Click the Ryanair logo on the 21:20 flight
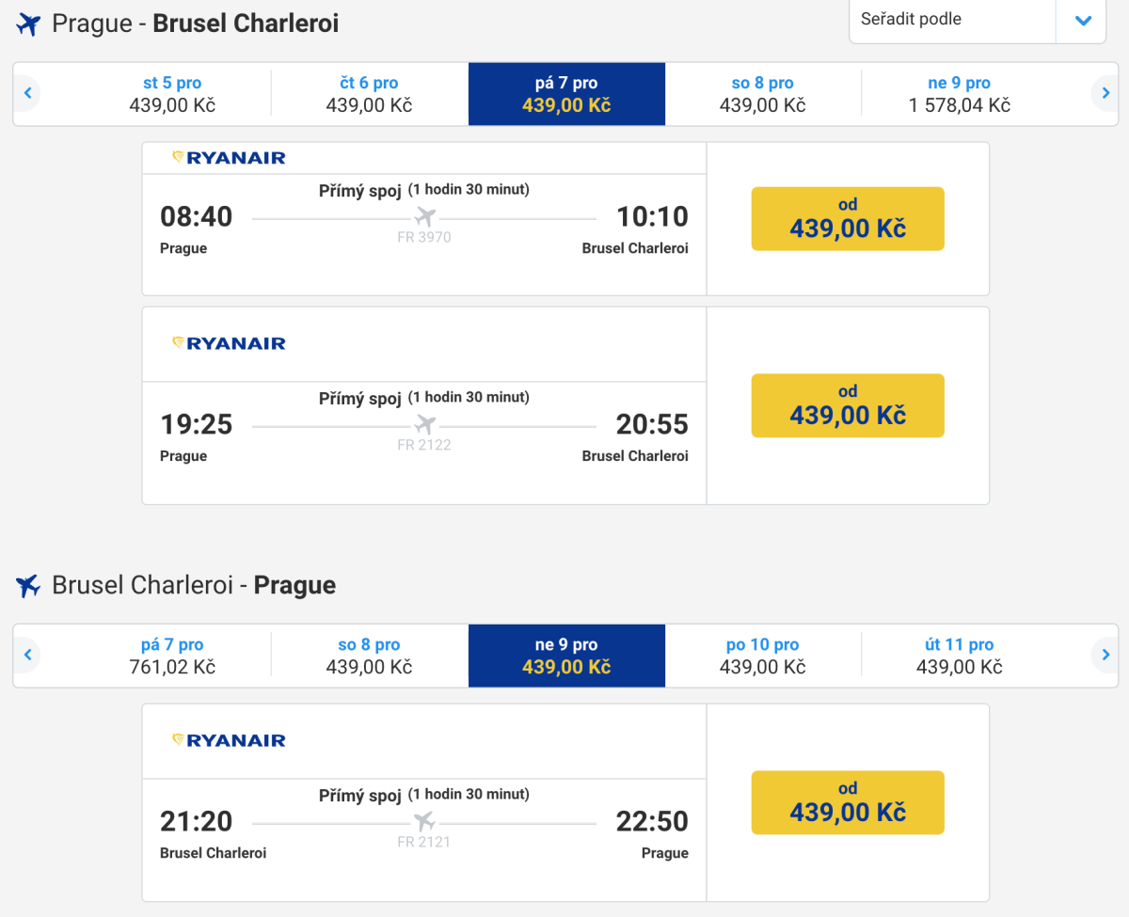Image resolution: width=1129 pixels, height=917 pixels. pos(229,740)
